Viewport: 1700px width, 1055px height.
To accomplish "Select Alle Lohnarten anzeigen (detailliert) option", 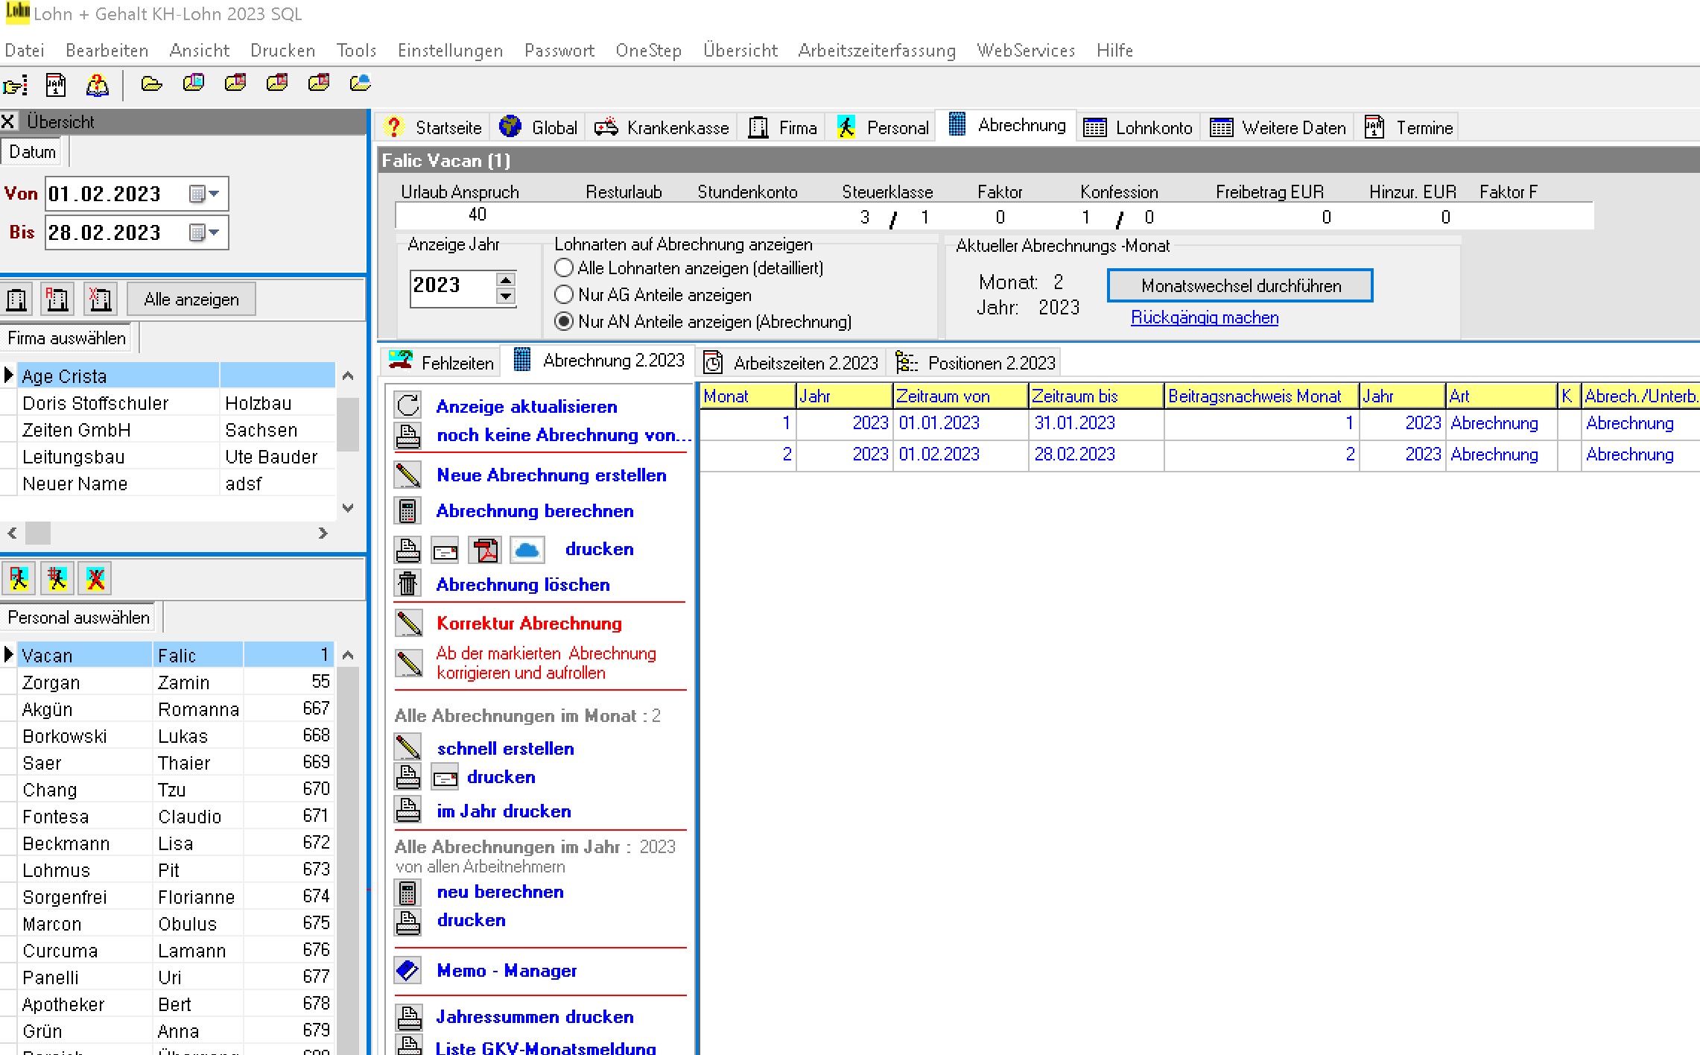I will tap(564, 267).
